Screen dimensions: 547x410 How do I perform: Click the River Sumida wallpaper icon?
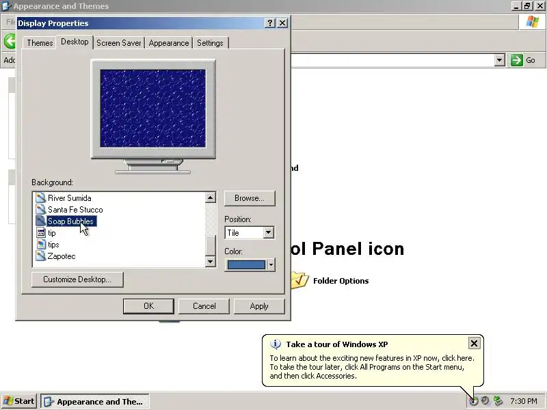point(41,198)
